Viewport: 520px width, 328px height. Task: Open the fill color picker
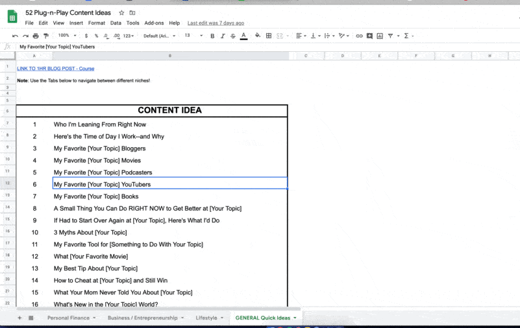(x=257, y=36)
